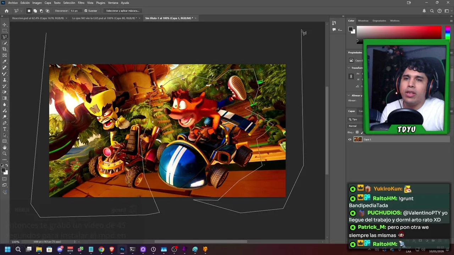
Task: Switch to the Reaccion.psd document tab
Action: pos(38,18)
